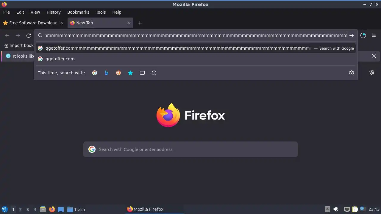Viewport: 381px width, 214px height.
Task: Go forward one page
Action: (18, 36)
